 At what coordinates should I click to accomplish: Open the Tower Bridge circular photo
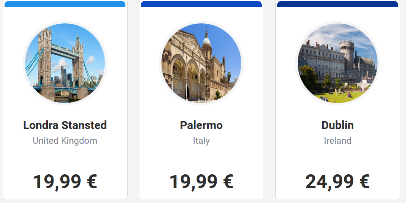click(x=65, y=63)
